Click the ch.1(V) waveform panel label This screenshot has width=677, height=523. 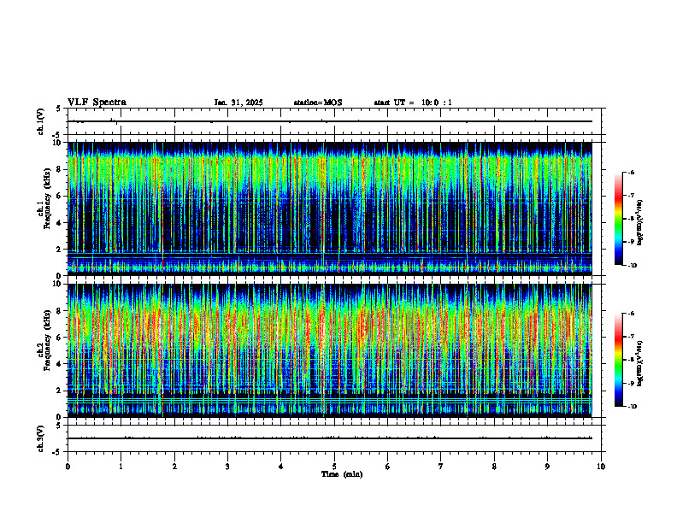41,121
